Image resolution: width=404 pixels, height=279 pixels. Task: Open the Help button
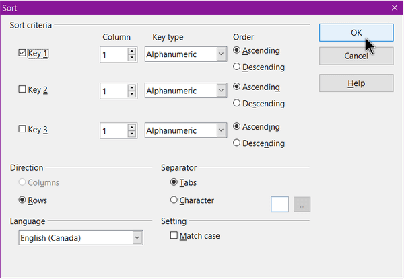356,83
